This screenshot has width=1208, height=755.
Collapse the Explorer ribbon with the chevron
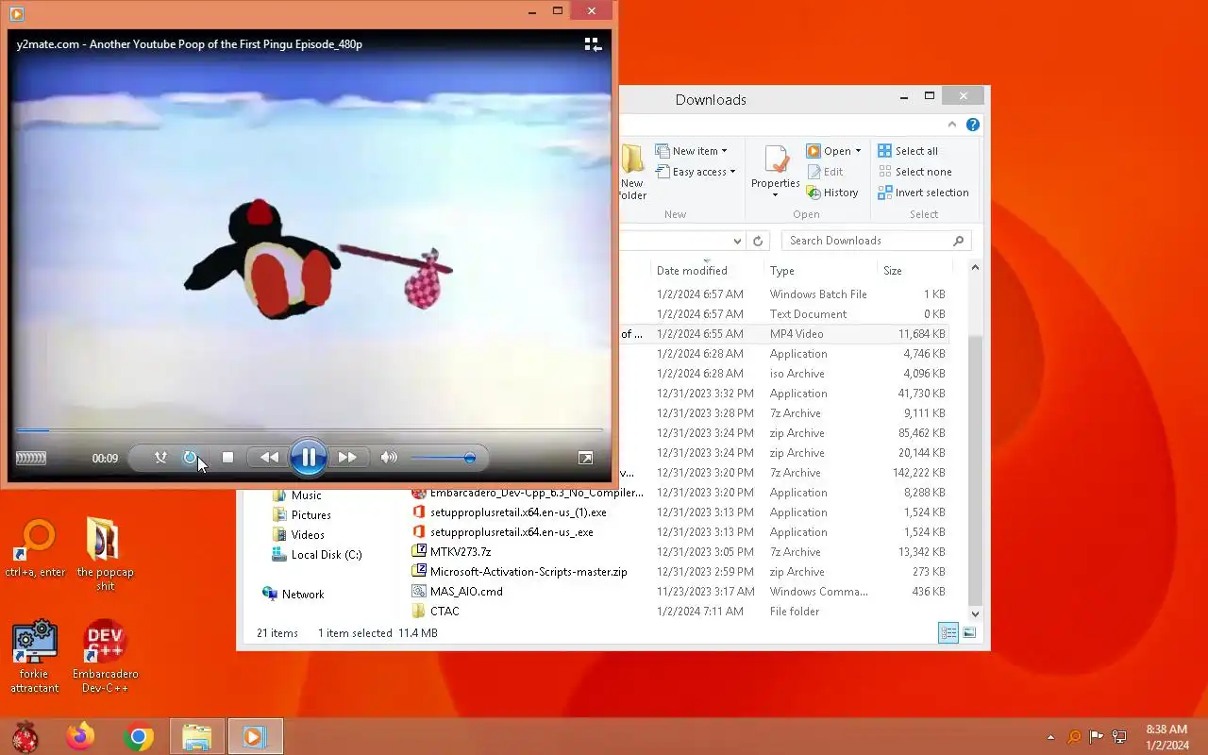[952, 125]
